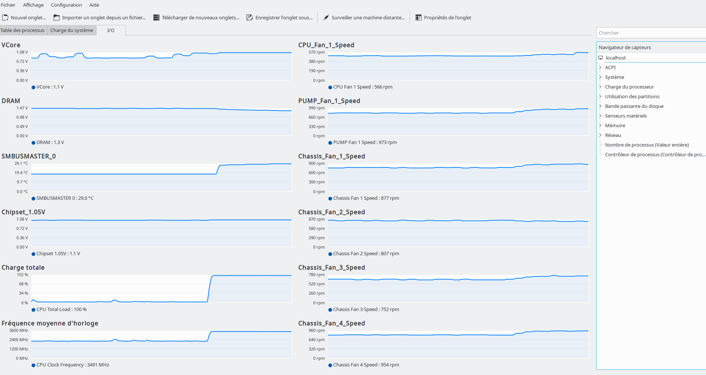The height and width of the screenshot is (375, 706).
Task: Click the DRAM voltage graph
Action: pyautogui.click(x=161, y=122)
